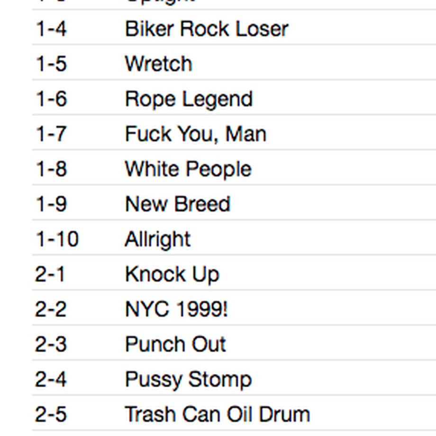
Task: Click the Trash Can Oil Drum title
Action: tap(218, 414)
